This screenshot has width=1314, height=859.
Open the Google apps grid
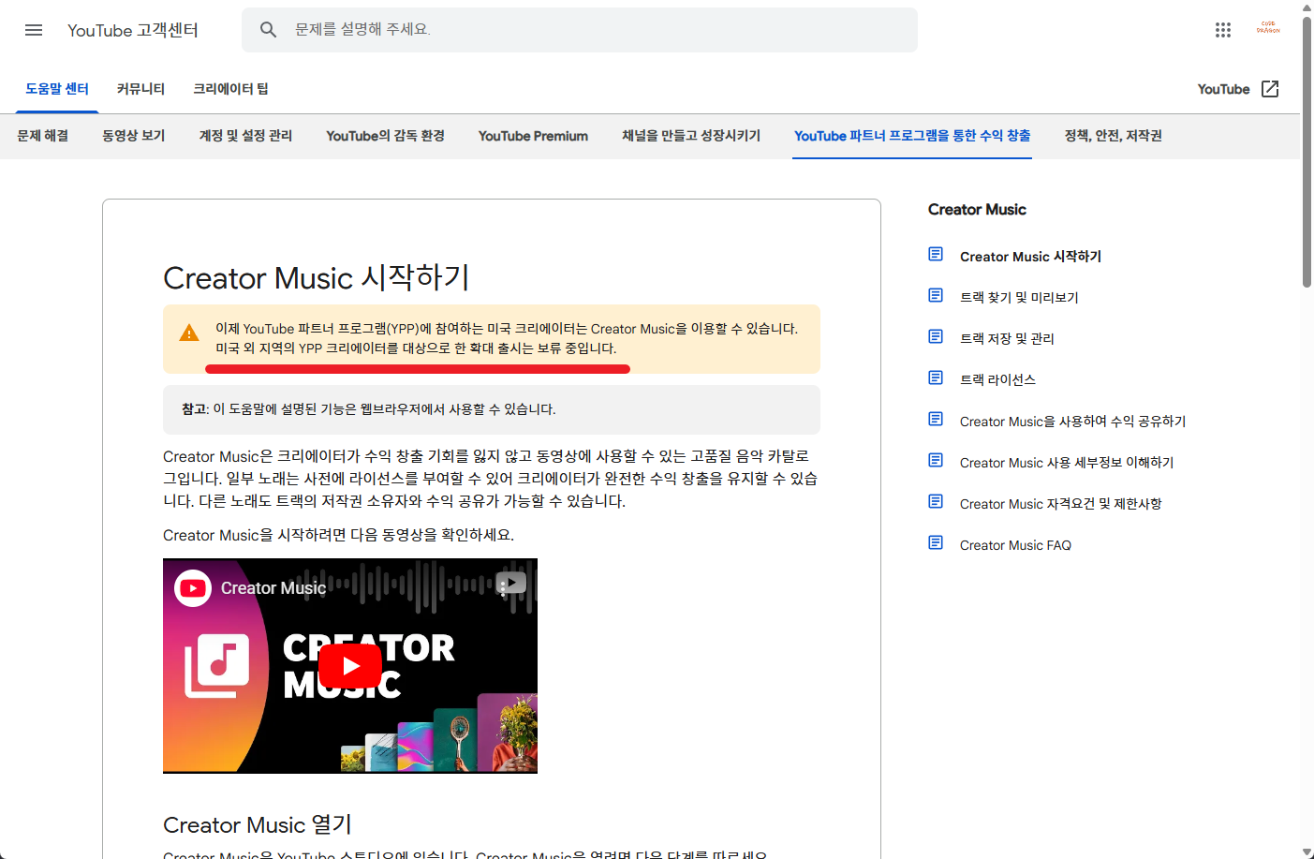click(x=1223, y=30)
